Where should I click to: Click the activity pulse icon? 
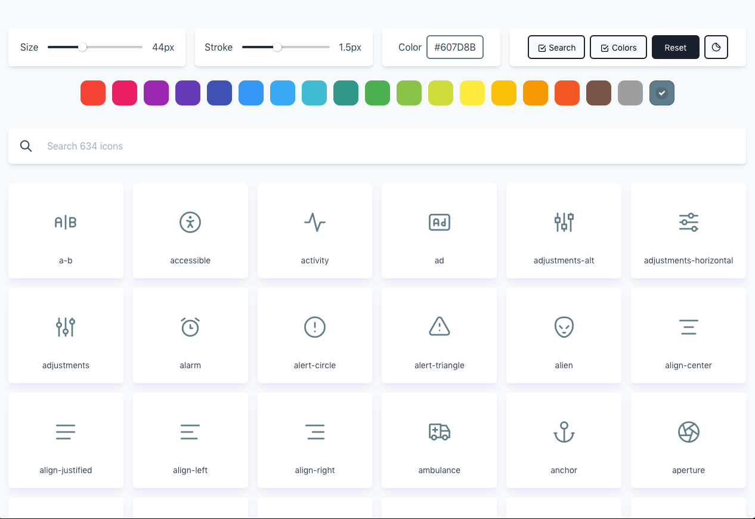pos(314,222)
